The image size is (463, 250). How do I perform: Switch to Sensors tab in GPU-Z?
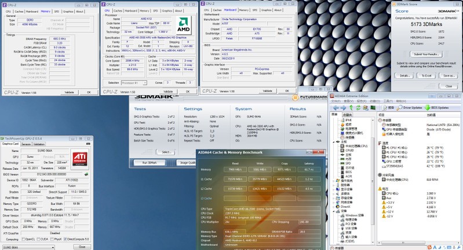pyautogui.click(x=26, y=144)
